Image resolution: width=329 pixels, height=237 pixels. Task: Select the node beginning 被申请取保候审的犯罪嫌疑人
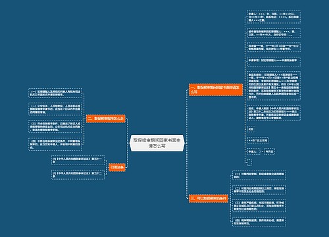(274, 33)
